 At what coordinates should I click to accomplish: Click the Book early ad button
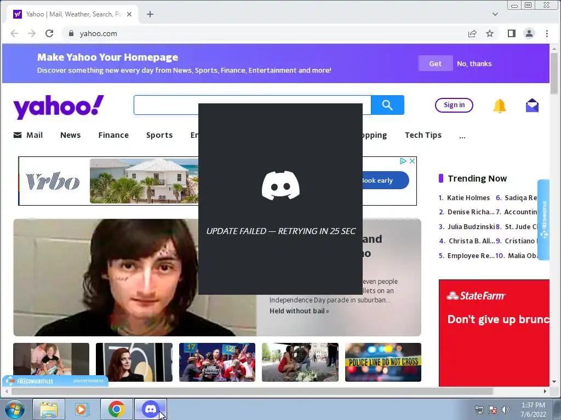[x=386, y=180]
